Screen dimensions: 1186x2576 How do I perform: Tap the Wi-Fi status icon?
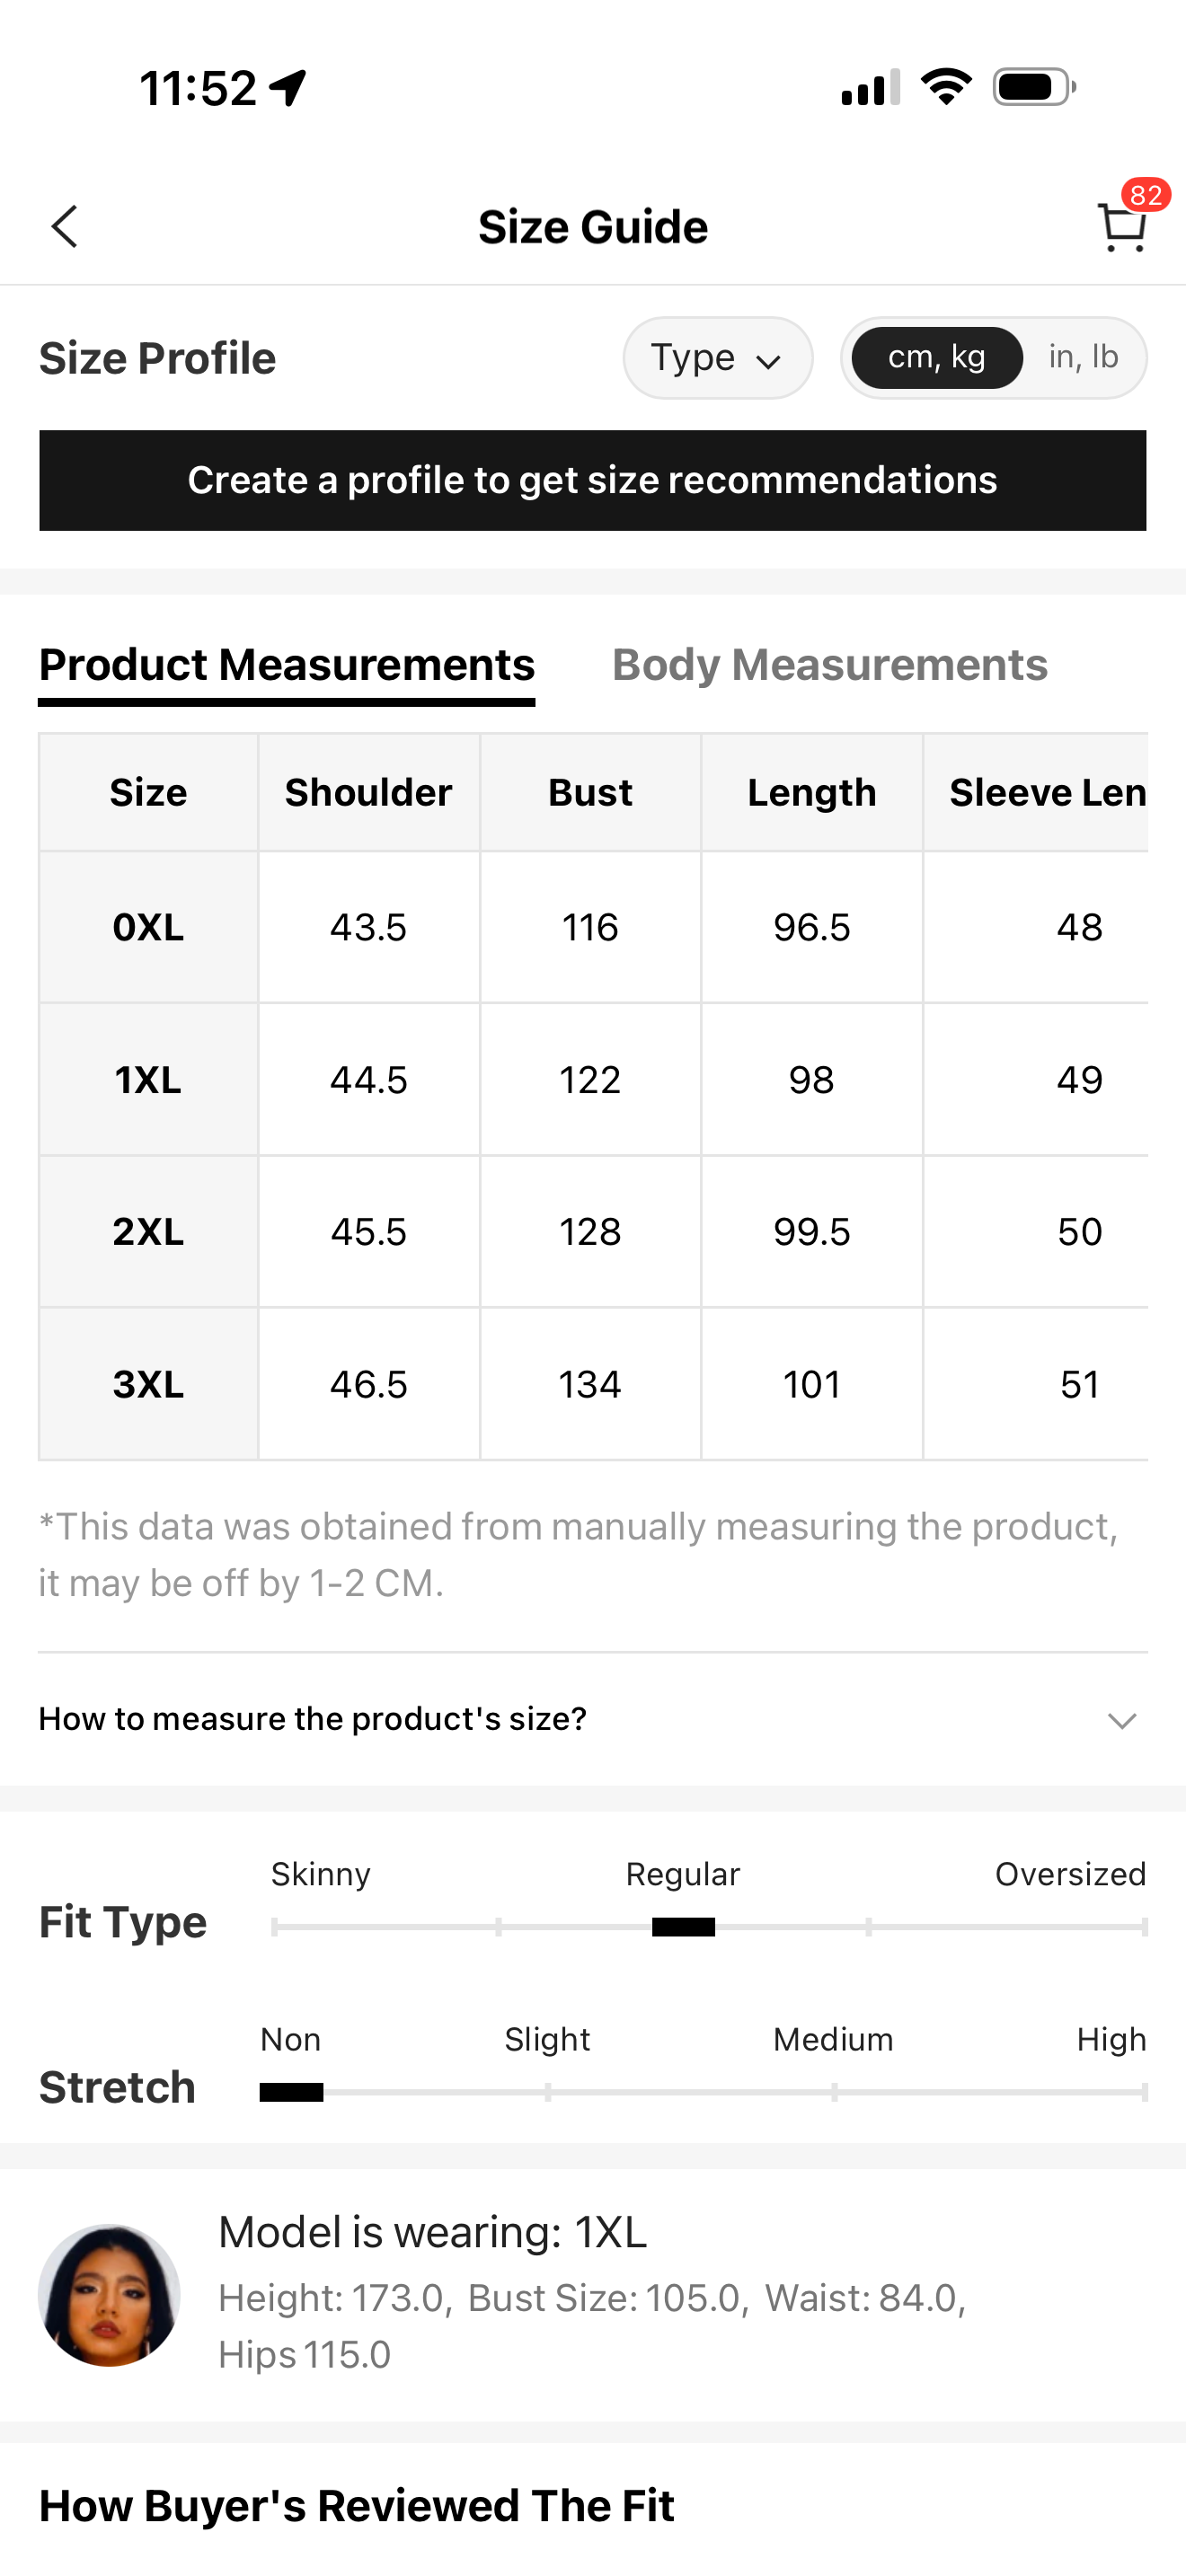tap(946, 87)
